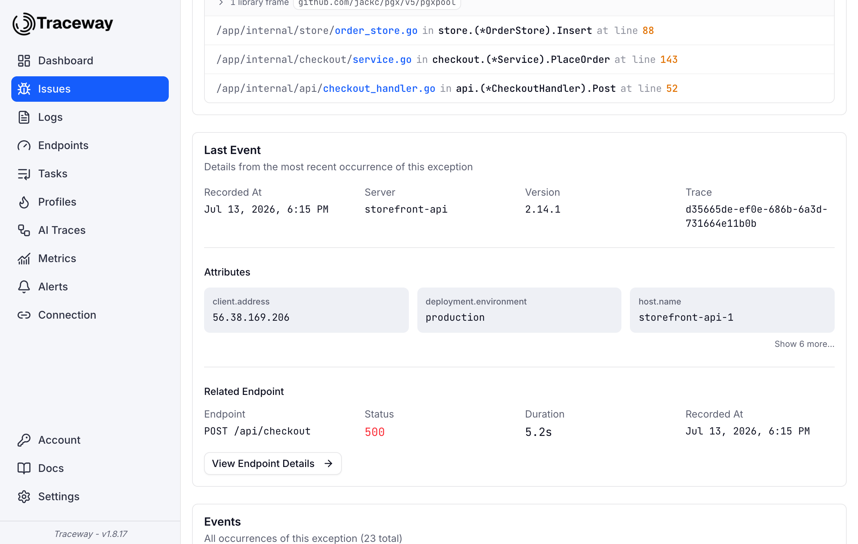Click store.(*OrderStore).Insert function name
858x544 pixels.
click(515, 31)
